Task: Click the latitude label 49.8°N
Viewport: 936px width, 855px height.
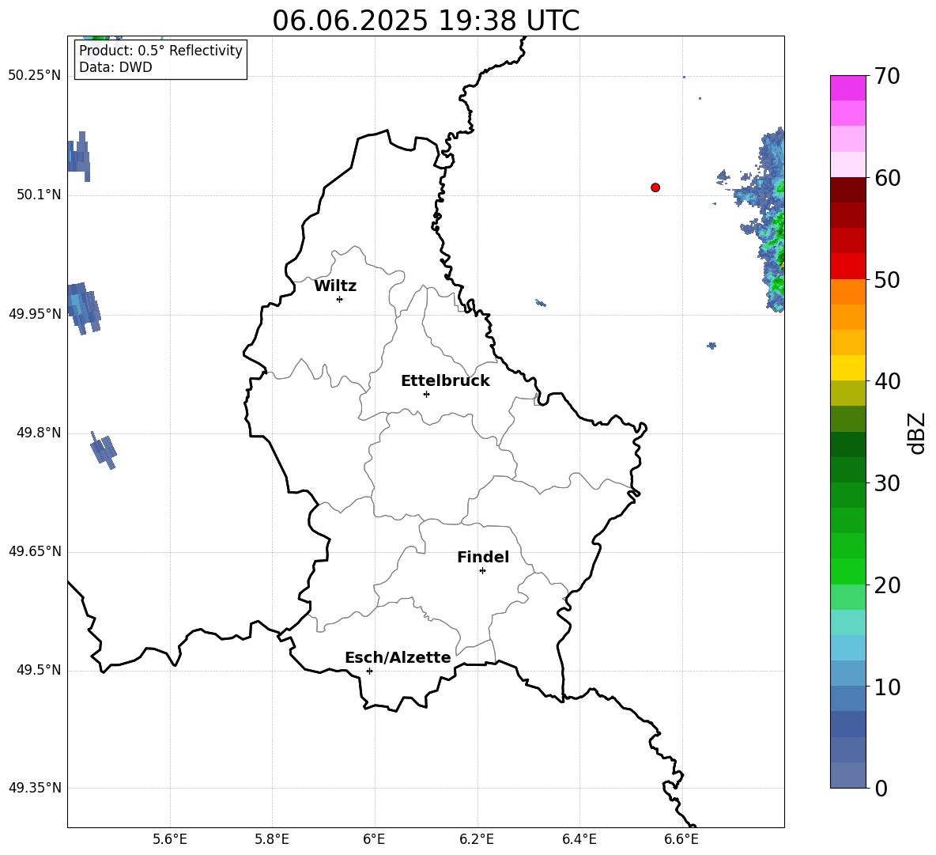Action: 39,433
